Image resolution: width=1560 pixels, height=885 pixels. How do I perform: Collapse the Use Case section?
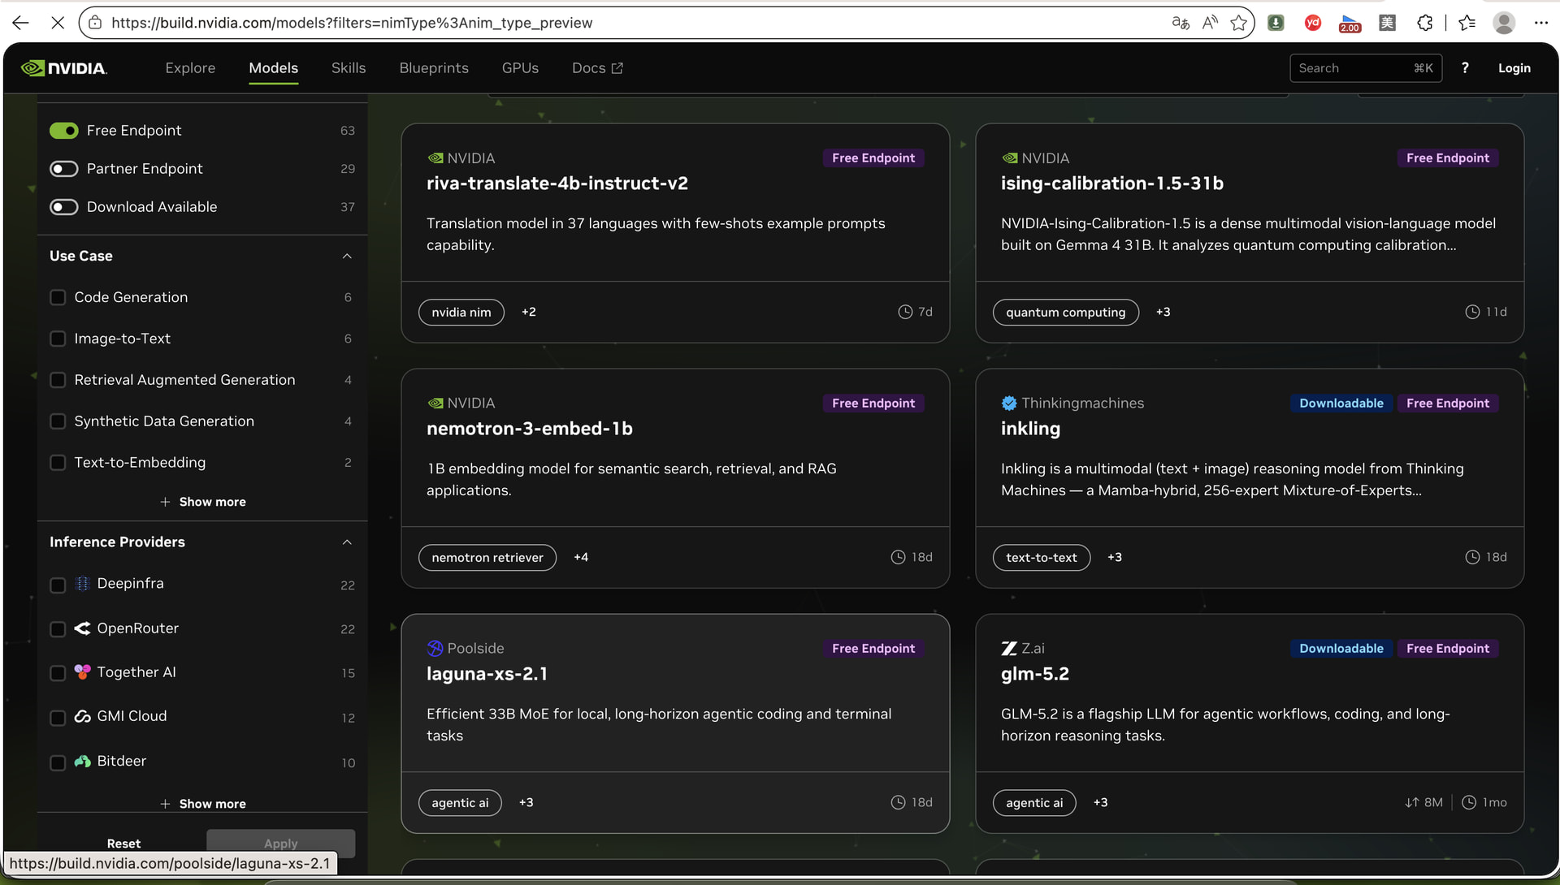pos(347,257)
